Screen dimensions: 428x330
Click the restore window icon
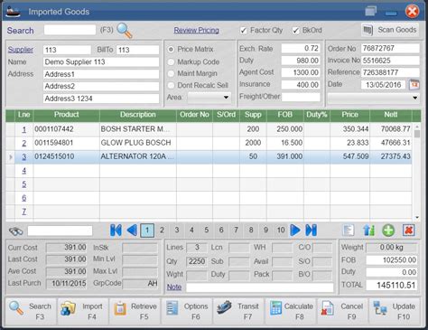[x=370, y=12]
